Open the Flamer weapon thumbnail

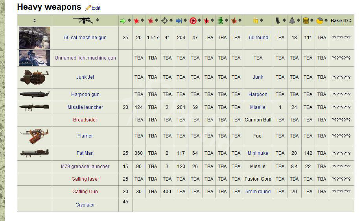(35, 136)
